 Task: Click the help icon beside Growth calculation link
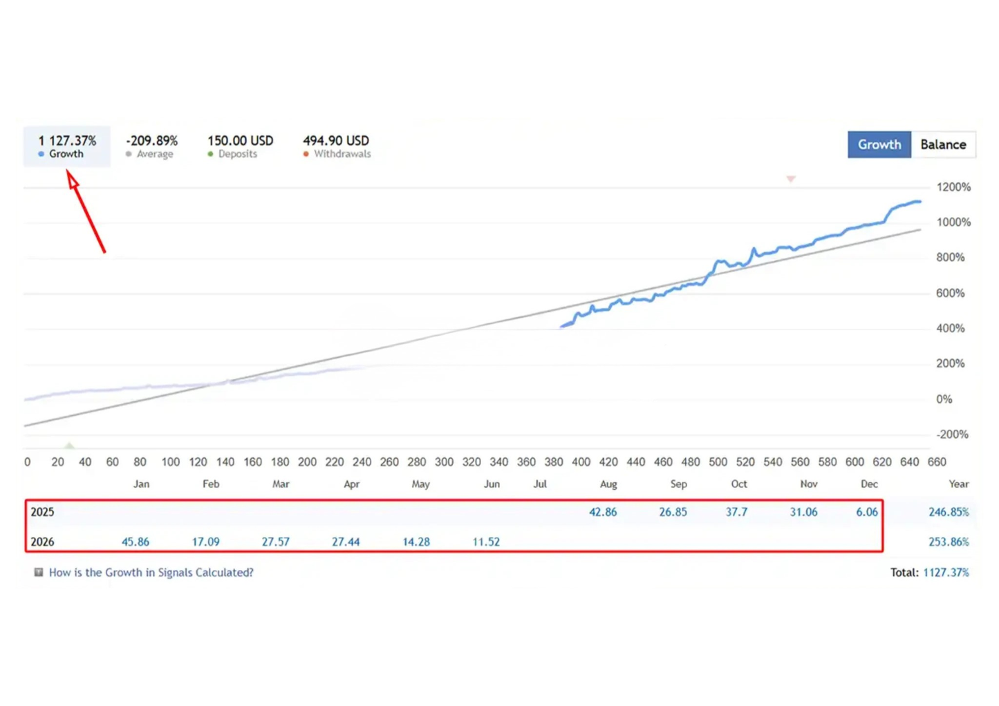coord(39,572)
